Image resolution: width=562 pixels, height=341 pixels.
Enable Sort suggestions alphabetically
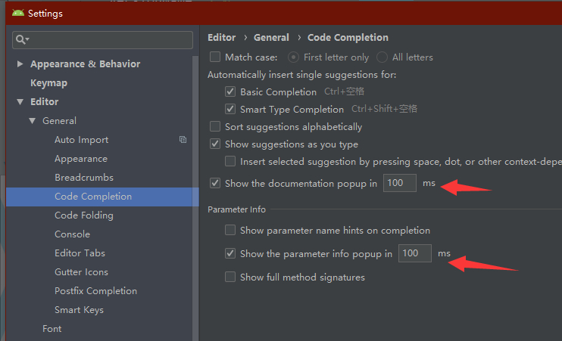[215, 127]
